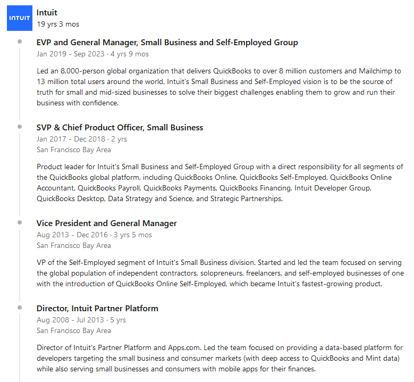Click Vice President and General Manager heading

coord(106,223)
